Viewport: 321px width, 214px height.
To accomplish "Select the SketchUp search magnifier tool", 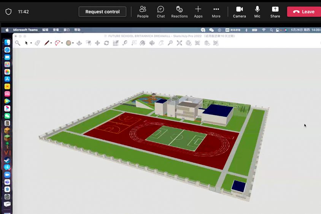I will pyautogui.click(x=17, y=43).
